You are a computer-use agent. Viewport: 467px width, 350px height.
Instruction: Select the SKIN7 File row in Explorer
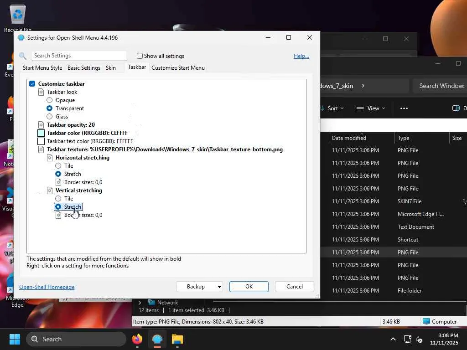pyautogui.click(x=394, y=201)
